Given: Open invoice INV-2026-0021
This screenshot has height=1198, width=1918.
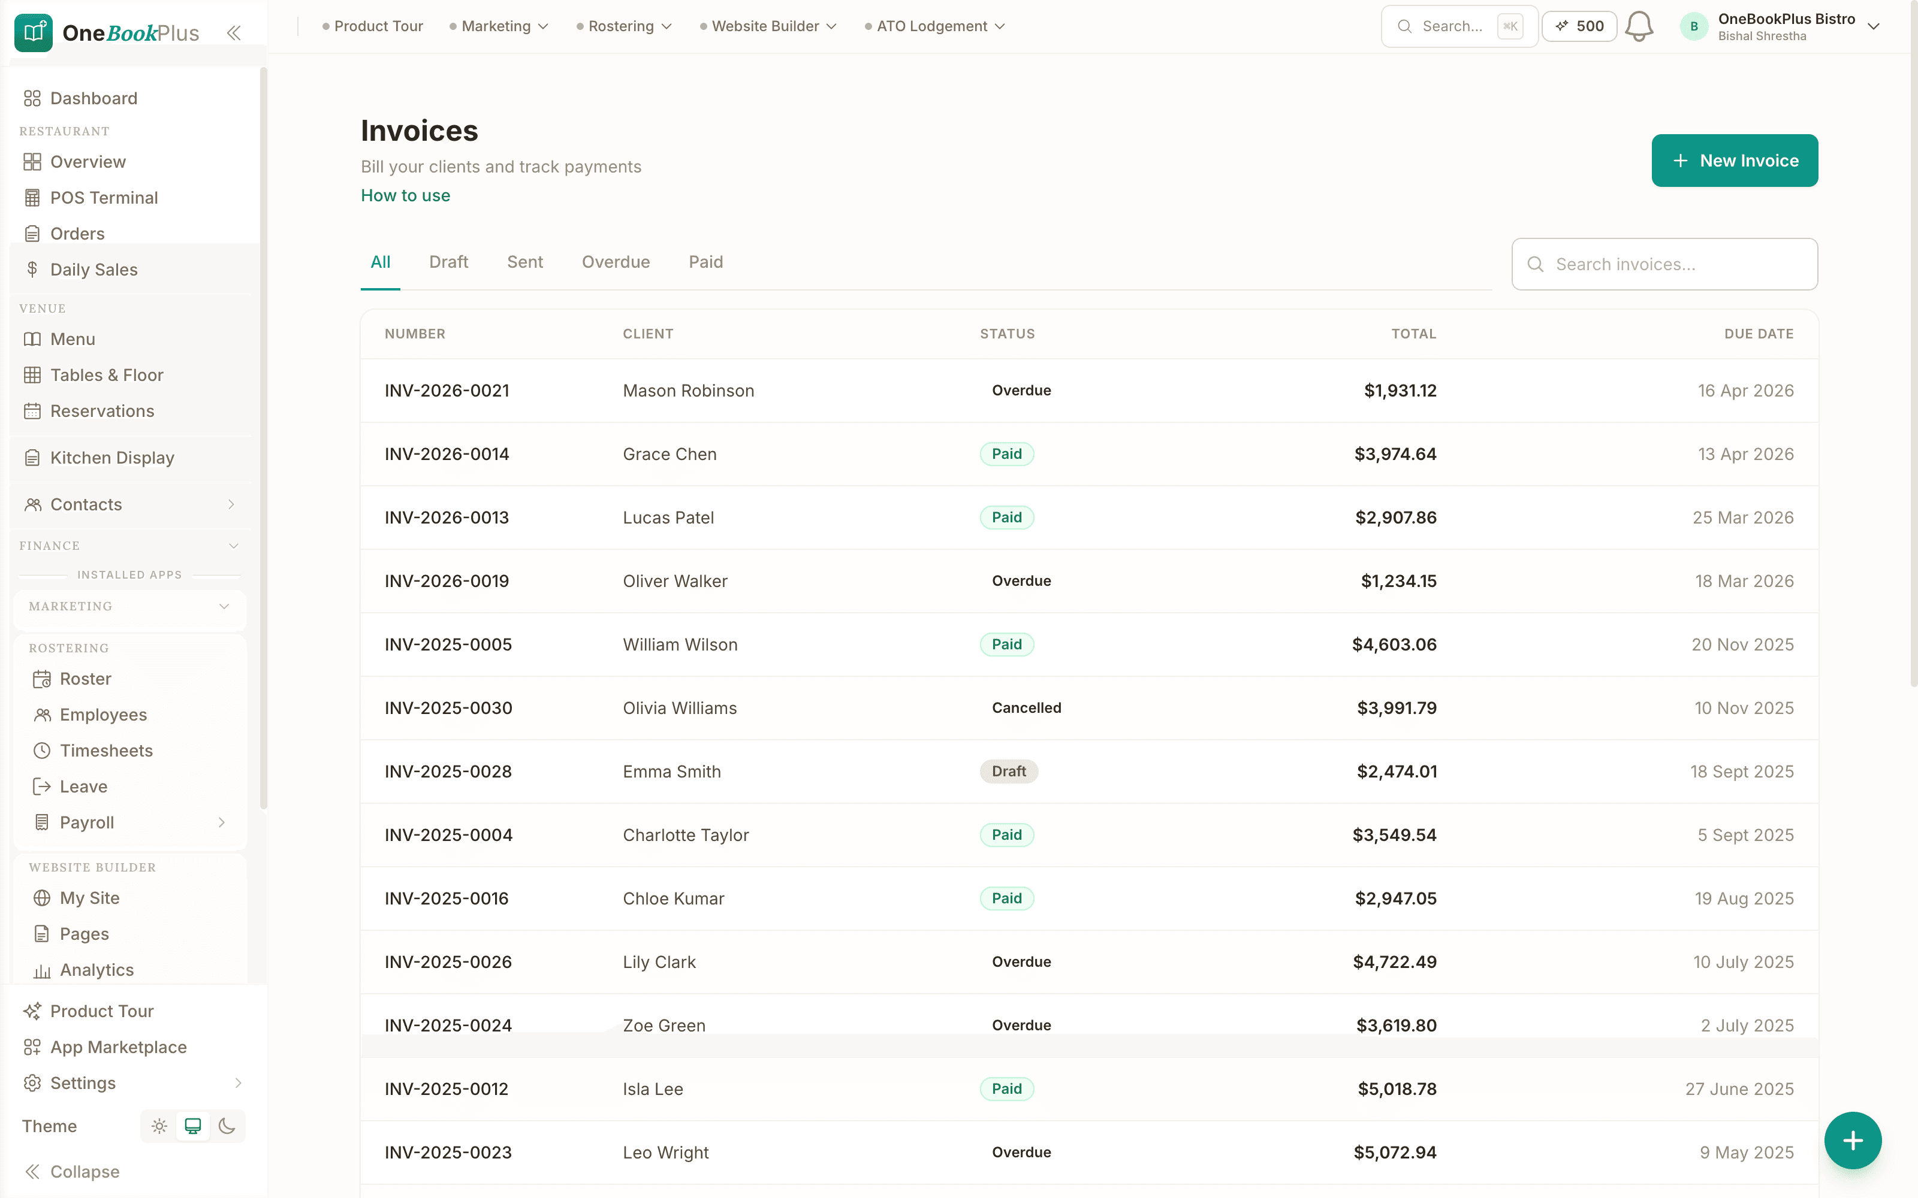Looking at the screenshot, I should pos(1089,391).
